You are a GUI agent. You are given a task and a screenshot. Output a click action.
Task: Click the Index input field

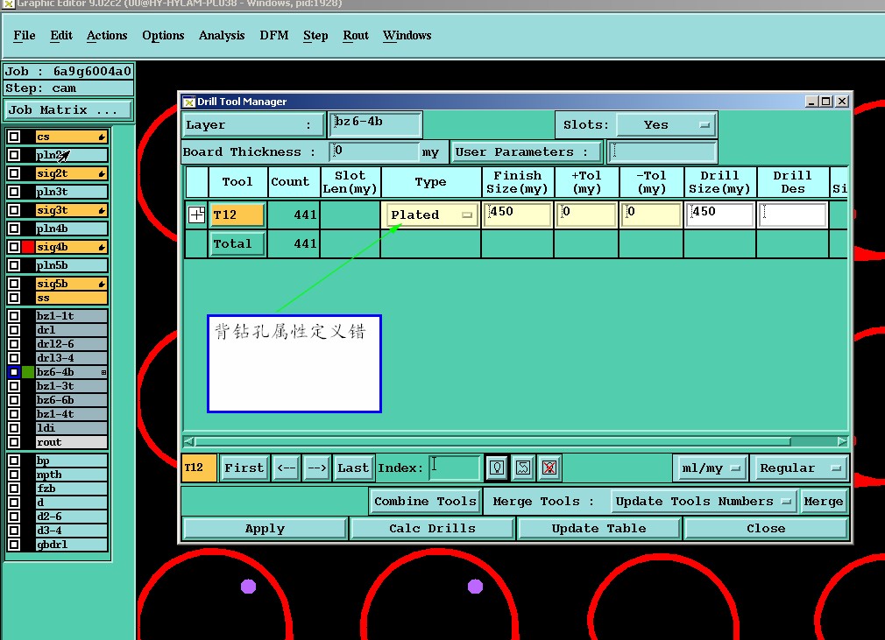pyautogui.click(x=455, y=468)
